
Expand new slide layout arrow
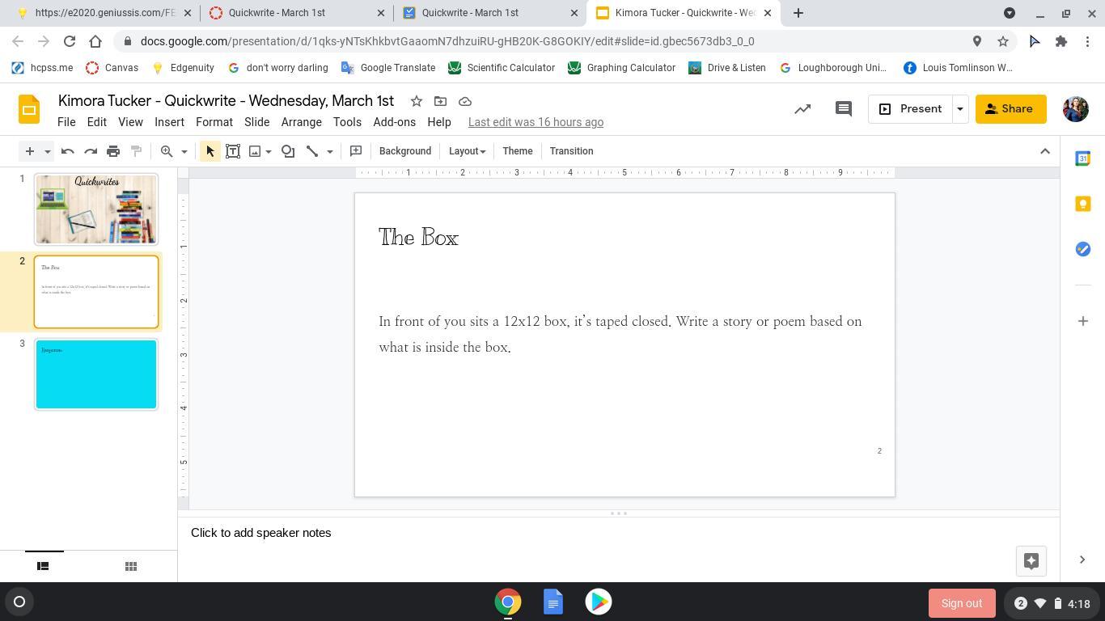pos(48,151)
